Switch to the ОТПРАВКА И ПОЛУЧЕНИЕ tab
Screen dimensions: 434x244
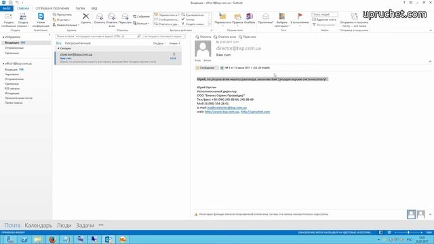pyautogui.click(x=52, y=9)
